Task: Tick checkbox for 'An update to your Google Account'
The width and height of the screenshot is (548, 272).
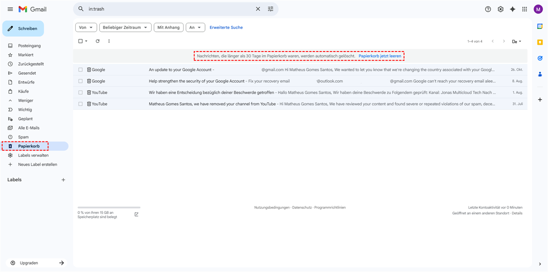Action: click(x=80, y=70)
